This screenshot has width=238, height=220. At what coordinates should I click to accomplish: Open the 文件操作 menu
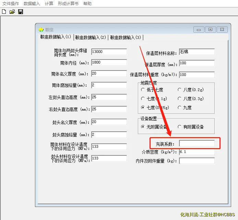11,3
